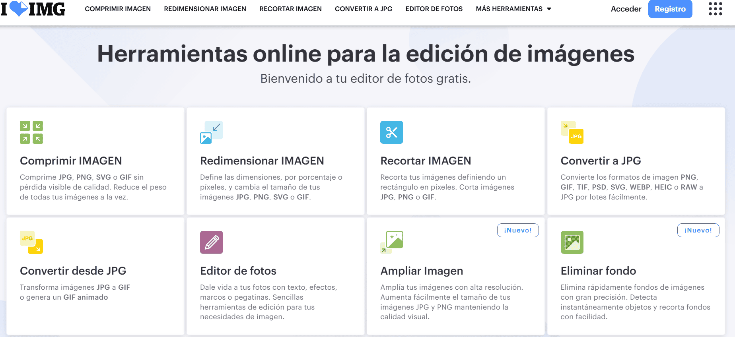The width and height of the screenshot is (735, 337).
Task: Click the Redimensionar IMAGEN resize icon
Action: point(211,132)
